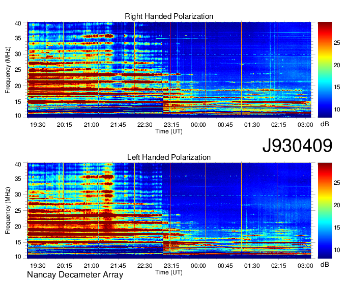Click 'Time (UT)' label under Right Handed plot

(169, 131)
